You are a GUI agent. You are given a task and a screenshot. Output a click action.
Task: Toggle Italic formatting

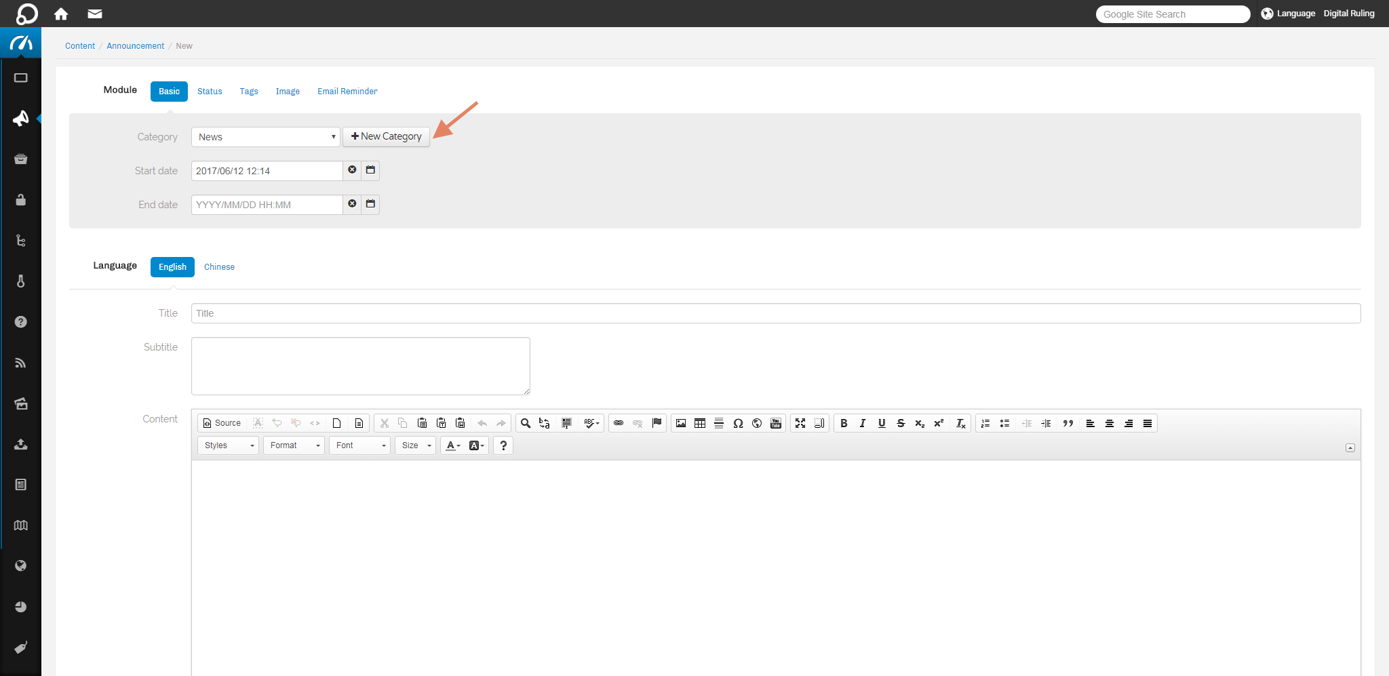click(x=863, y=423)
